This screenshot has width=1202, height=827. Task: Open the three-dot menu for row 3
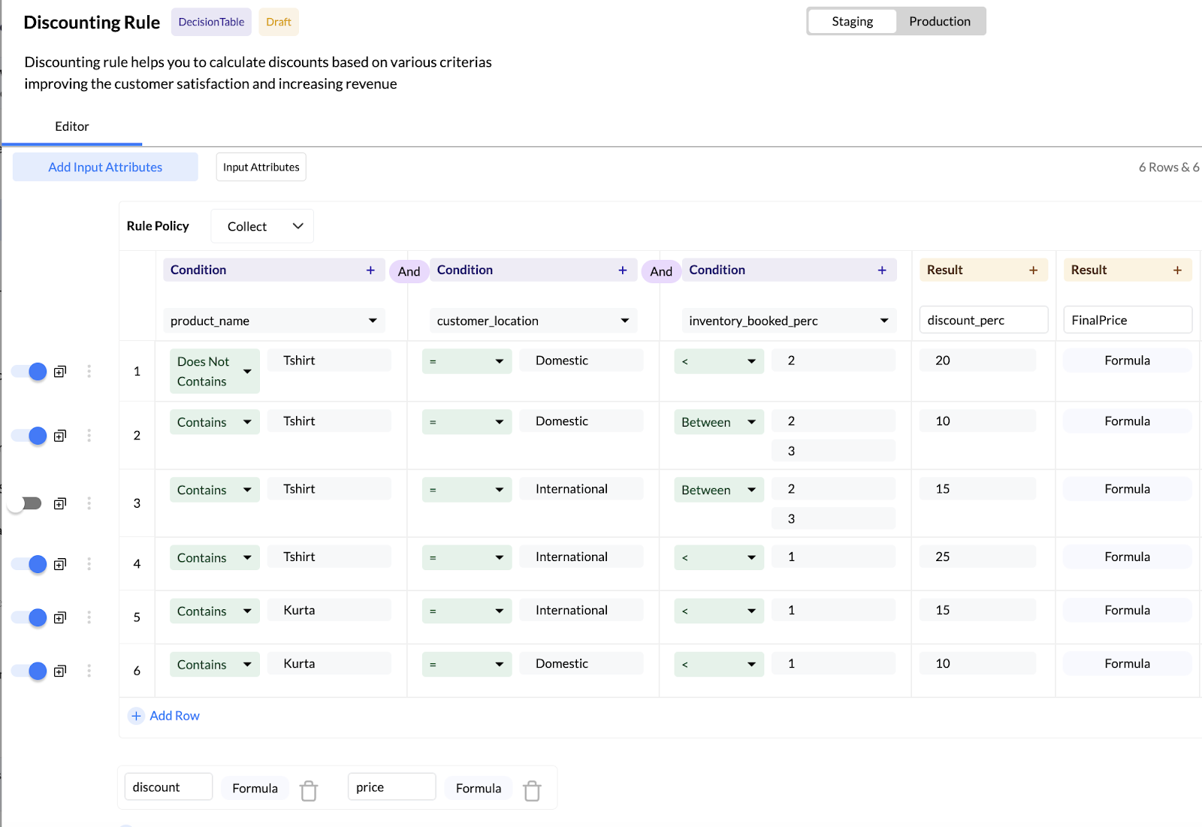pyautogui.click(x=89, y=503)
